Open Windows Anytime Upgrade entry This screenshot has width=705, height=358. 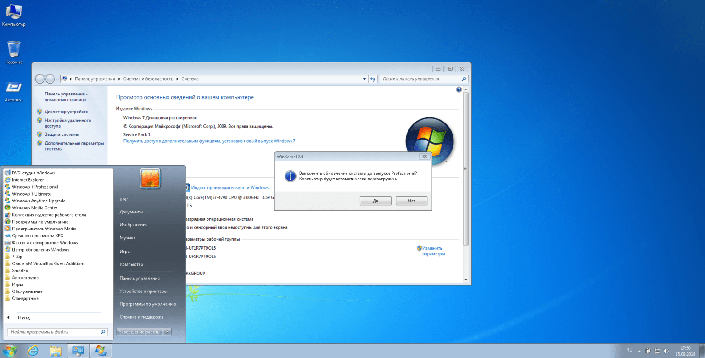pyautogui.click(x=39, y=201)
